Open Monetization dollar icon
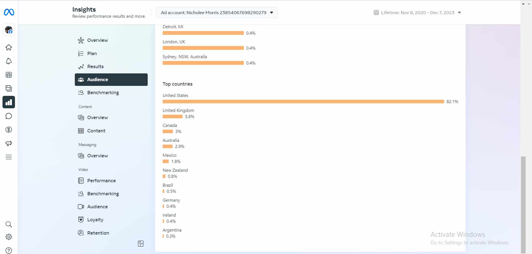 pyautogui.click(x=9, y=130)
